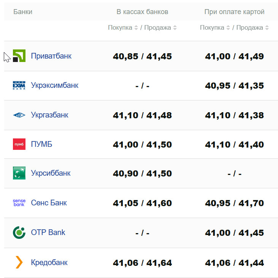Click the OTP Bank green circle logo

click(19, 232)
